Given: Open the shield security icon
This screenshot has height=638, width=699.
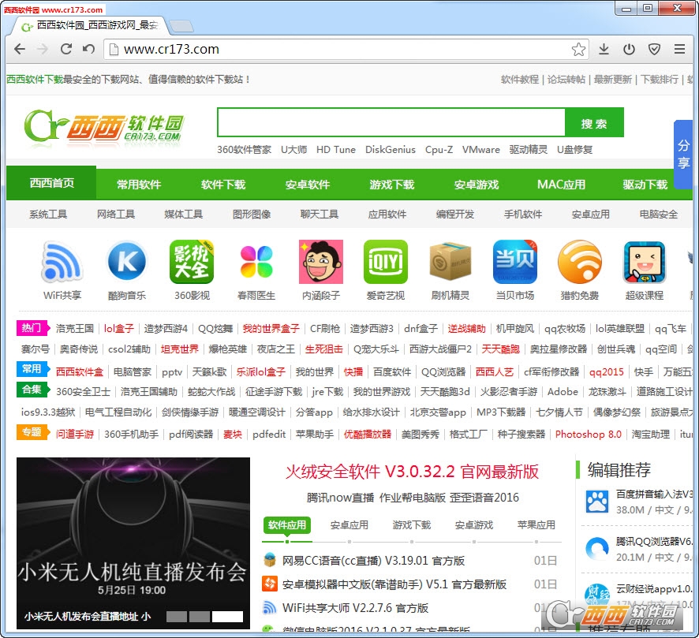Looking at the screenshot, I should click(654, 49).
